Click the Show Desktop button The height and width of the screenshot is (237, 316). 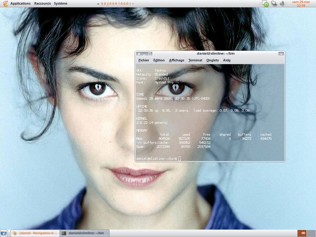coord(4,233)
